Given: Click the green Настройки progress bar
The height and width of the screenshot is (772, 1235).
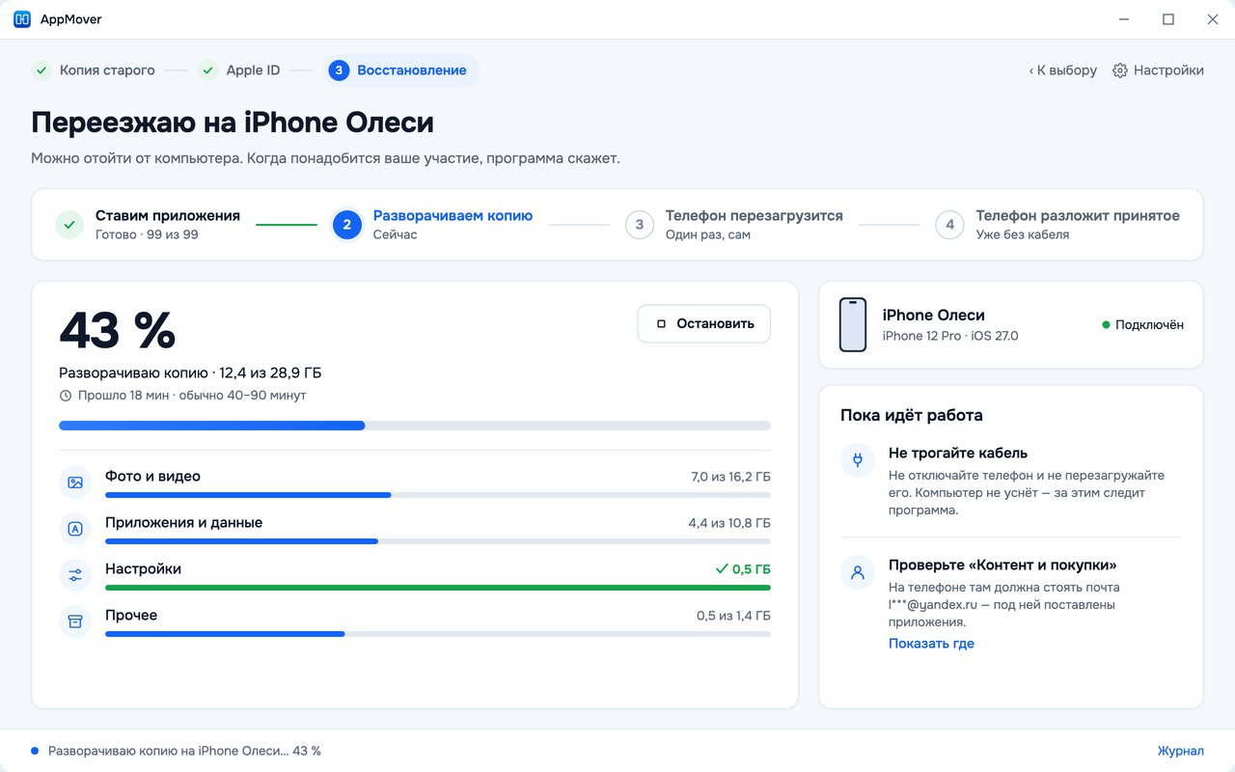Looking at the screenshot, I should click(x=438, y=588).
